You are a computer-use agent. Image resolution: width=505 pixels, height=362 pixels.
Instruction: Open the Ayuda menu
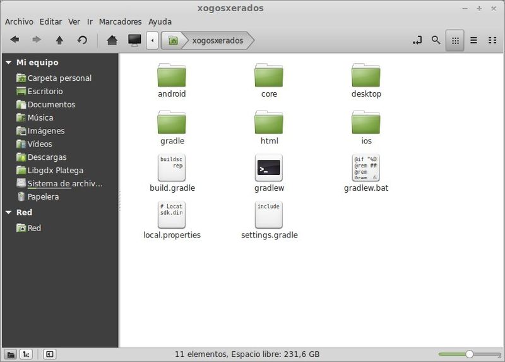coord(160,21)
